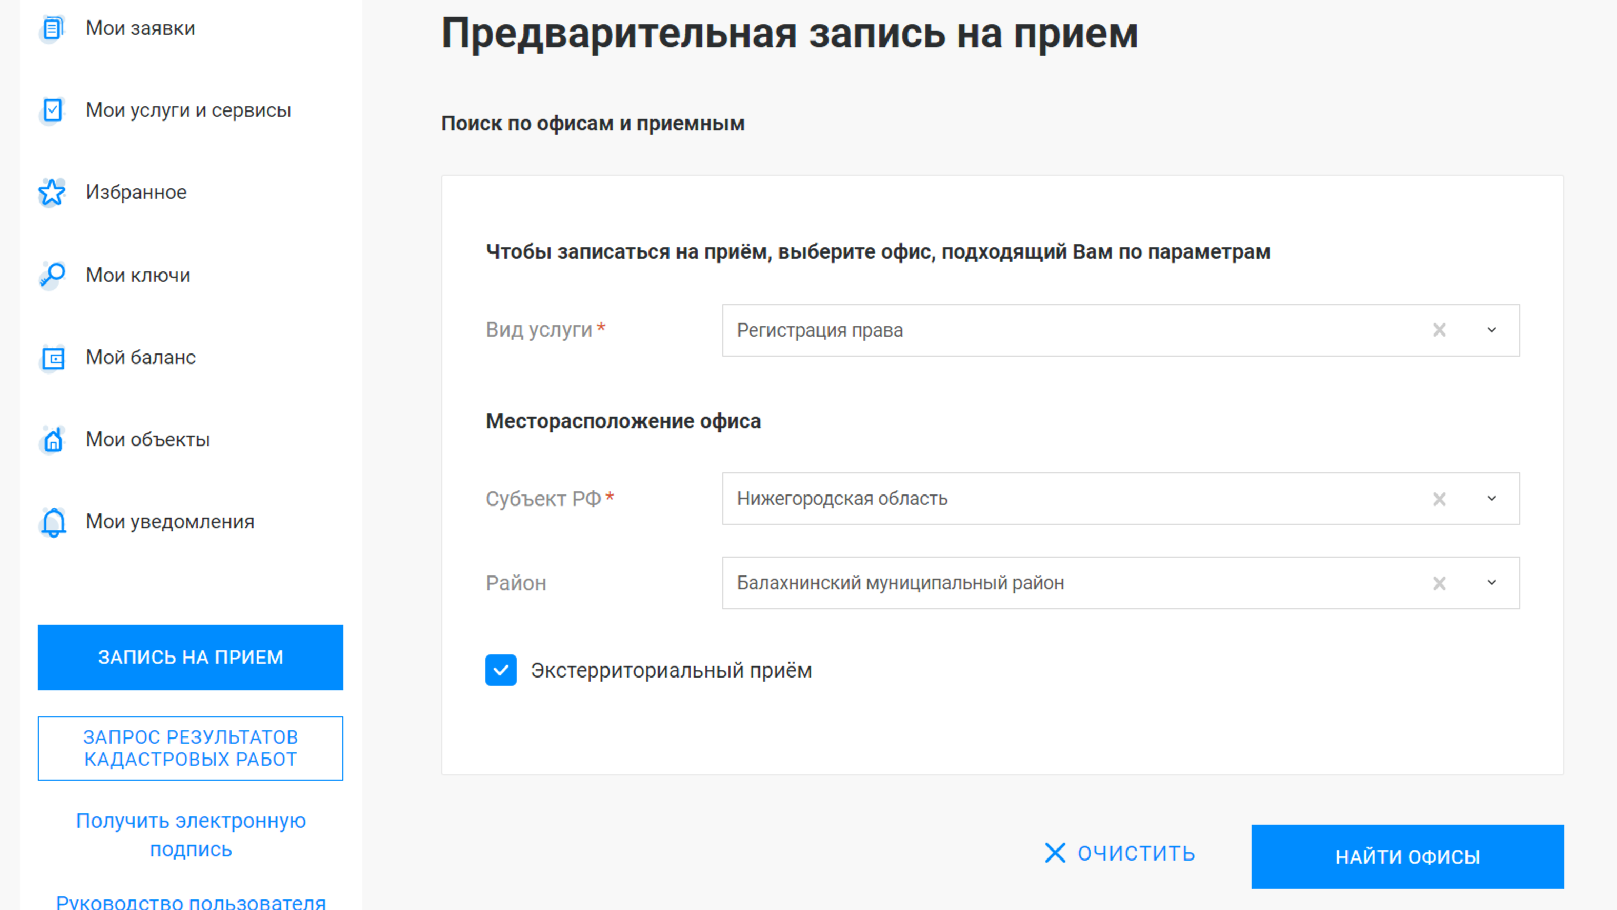This screenshot has height=910, width=1617.
Task: Click the Мои объекты house icon
Action: coord(53,440)
